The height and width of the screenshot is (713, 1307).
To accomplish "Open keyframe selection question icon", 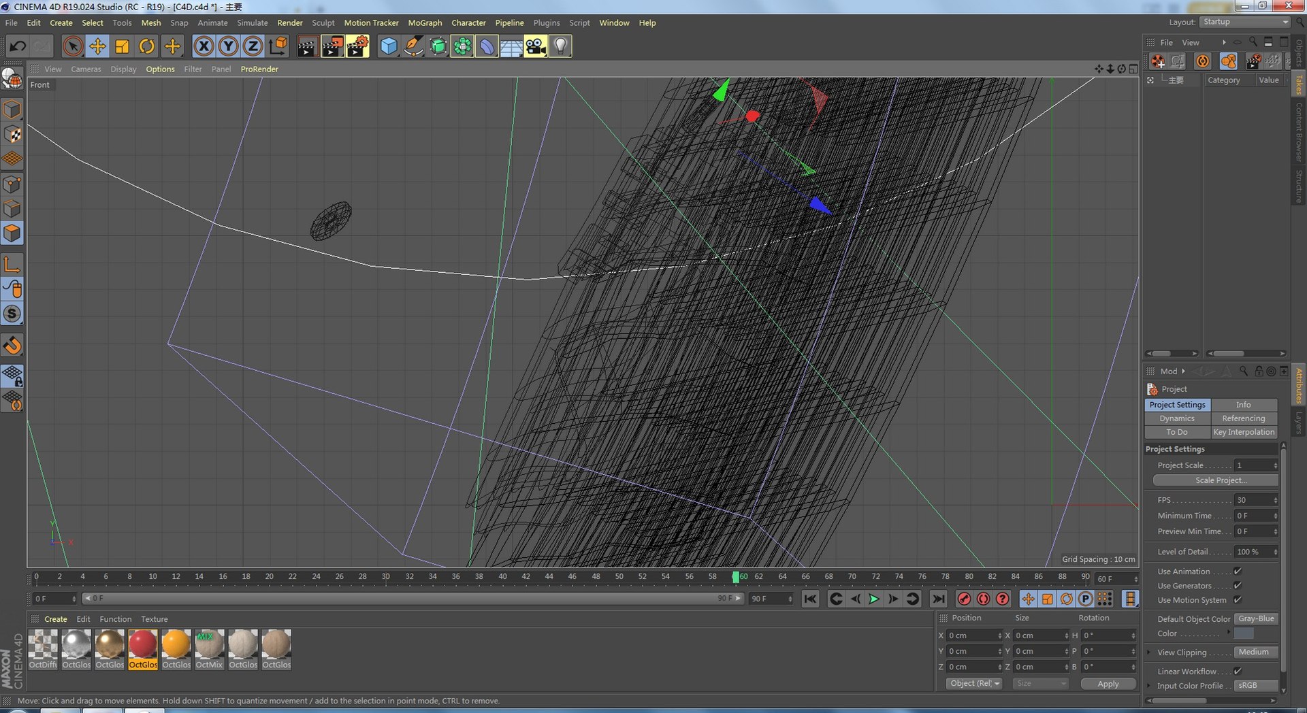I will 1002,599.
